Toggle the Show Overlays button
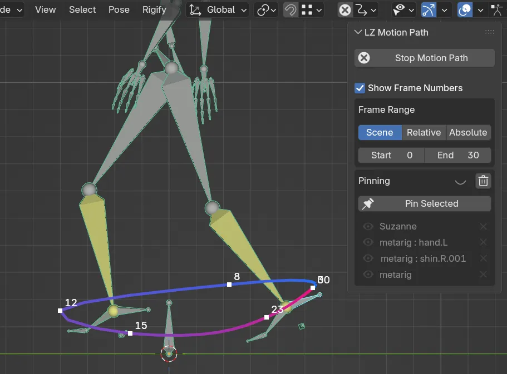The height and width of the screenshot is (374, 507). click(x=465, y=10)
